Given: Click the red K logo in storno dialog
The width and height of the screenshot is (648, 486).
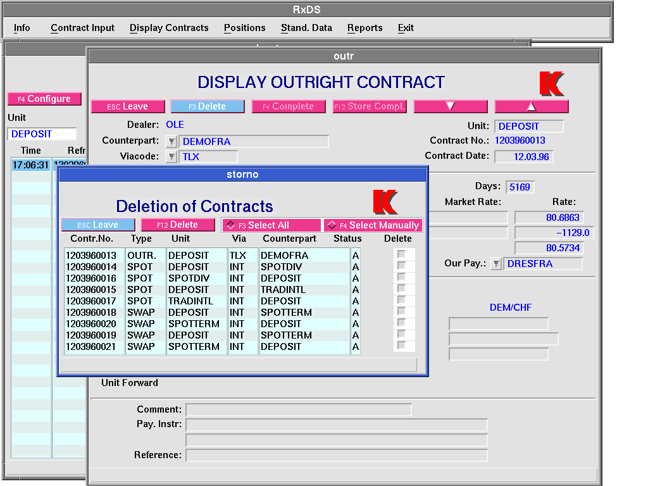Looking at the screenshot, I should point(385,202).
